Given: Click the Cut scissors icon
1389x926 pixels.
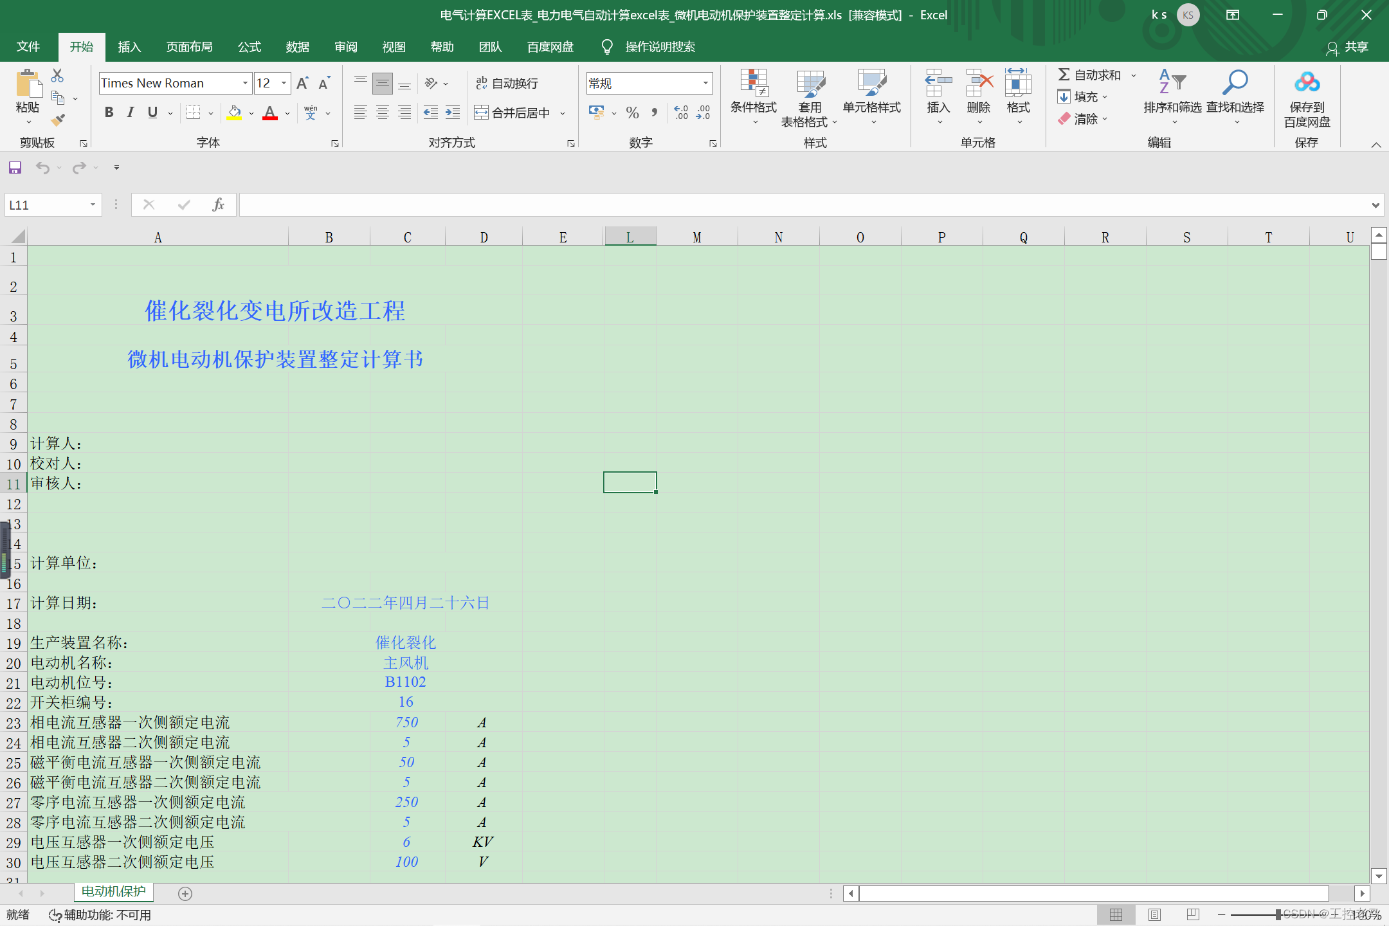Looking at the screenshot, I should tap(57, 76).
